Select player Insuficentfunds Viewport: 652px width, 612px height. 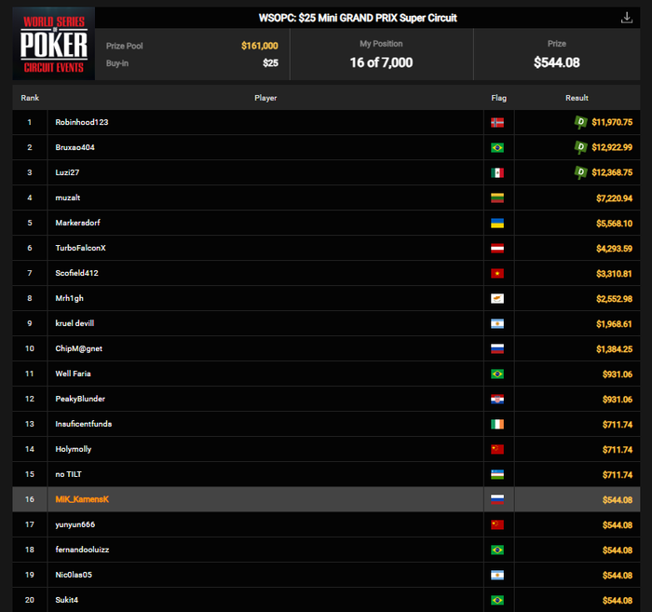pyautogui.click(x=84, y=424)
